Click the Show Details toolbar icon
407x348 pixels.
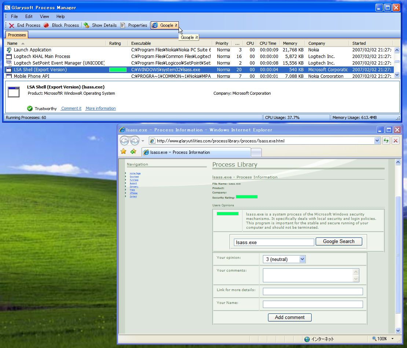[x=87, y=25]
